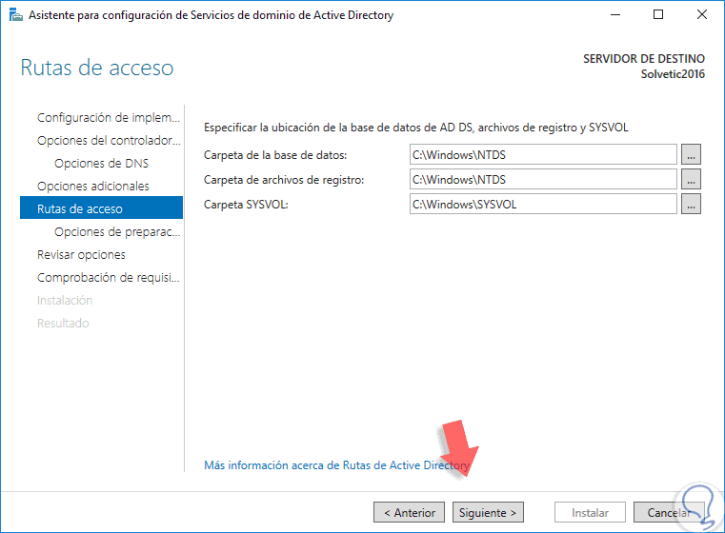This screenshot has width=725, height=533.
Task: Browse for the log files folder location
Action: pyautogui.click(x=691, y=179)
